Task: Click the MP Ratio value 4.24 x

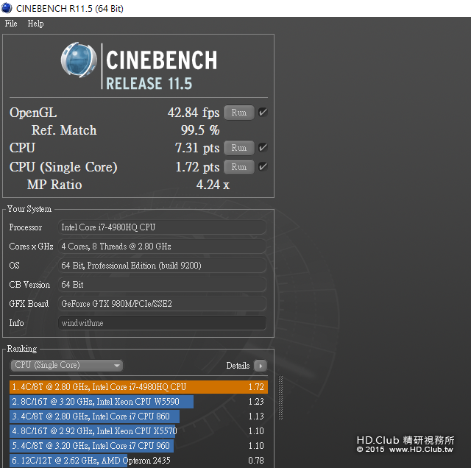Action: (x=213, y=185)
